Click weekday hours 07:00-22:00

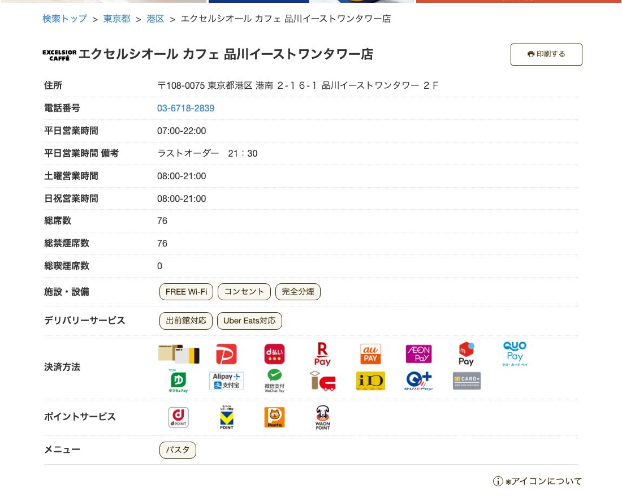182,131
